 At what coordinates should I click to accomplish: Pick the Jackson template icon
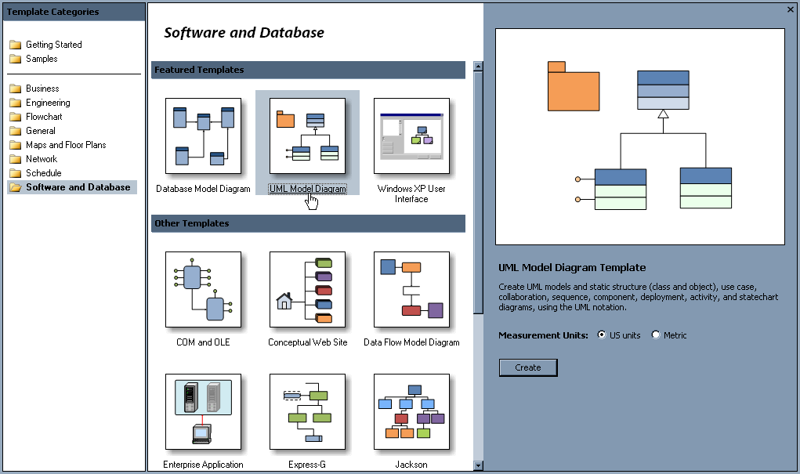(x=411, y=411)
